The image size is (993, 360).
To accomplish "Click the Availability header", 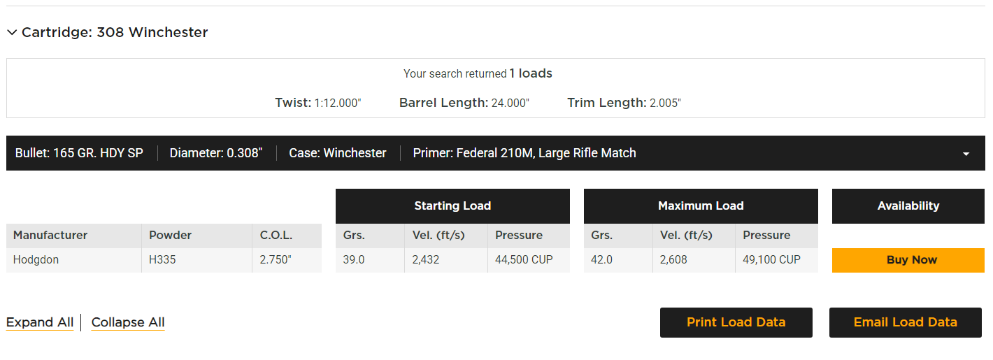I will [x=908, y=206].
